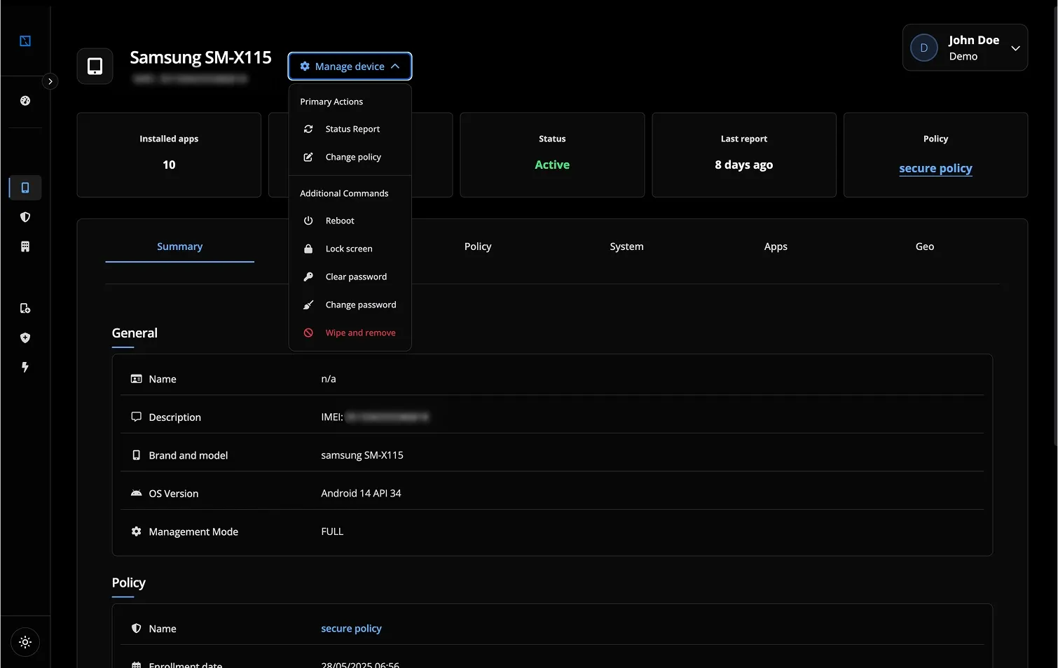Click the add-device phone-plus icon in sidebar
The width and height of the screenshot is (1058, 668).
(25, 308)
